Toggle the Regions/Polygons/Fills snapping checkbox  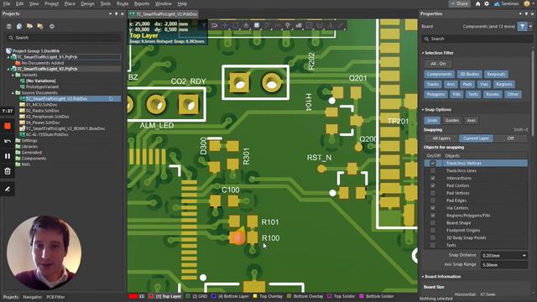433,216
